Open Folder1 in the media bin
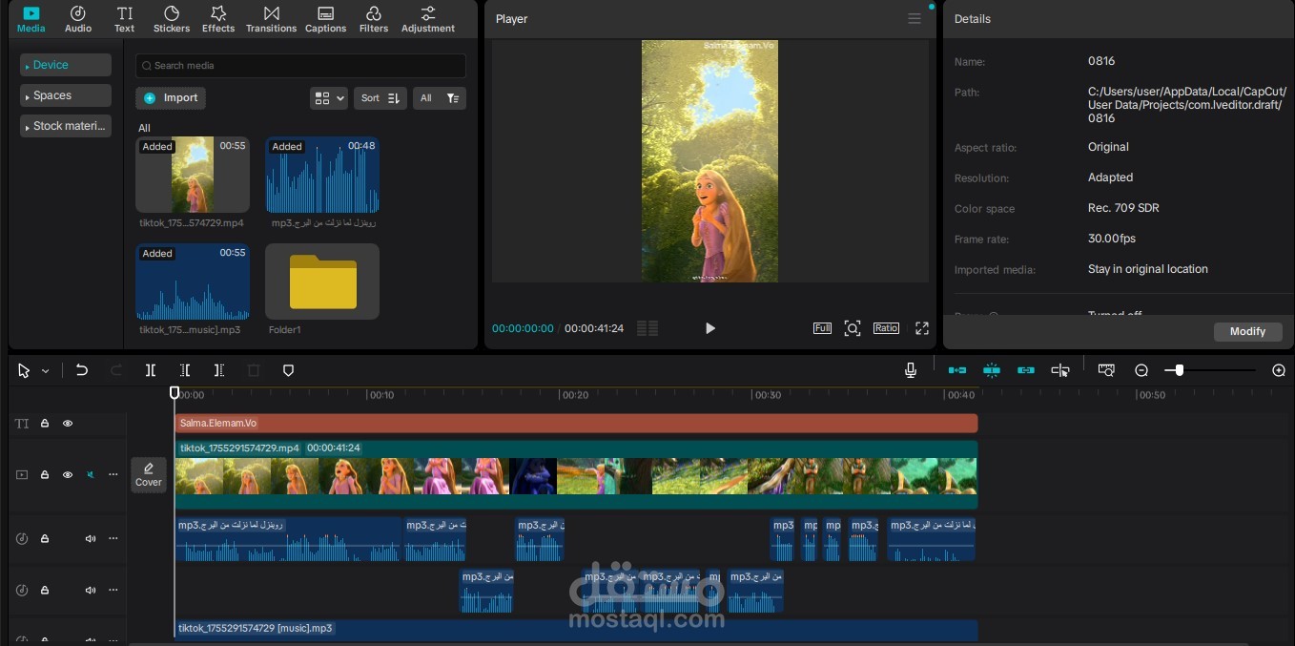Screen dimensions: 1295x646 point(322,281)
